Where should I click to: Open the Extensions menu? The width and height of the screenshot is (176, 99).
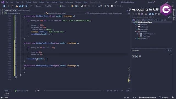(69, 2)
